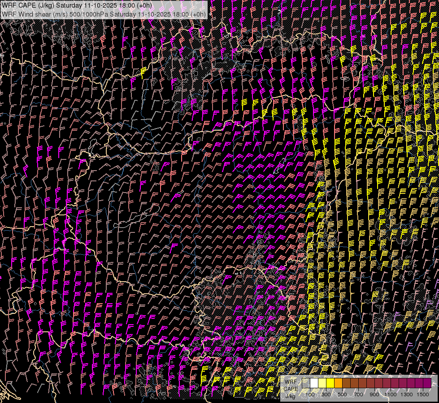Click the 100 value on the legend scale

point(310,394)
